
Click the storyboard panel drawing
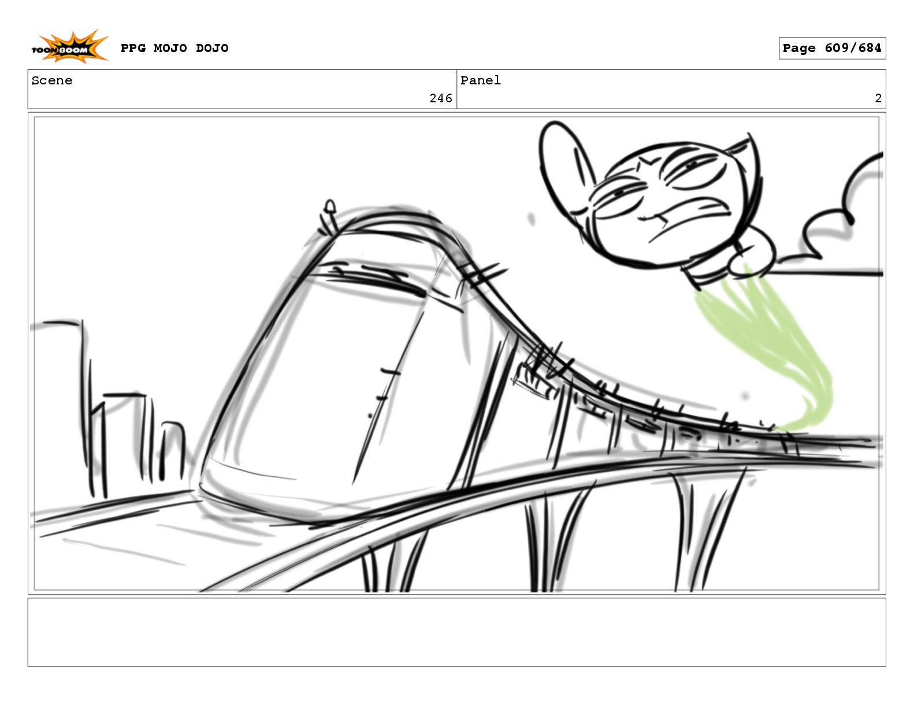coord(456,353)
